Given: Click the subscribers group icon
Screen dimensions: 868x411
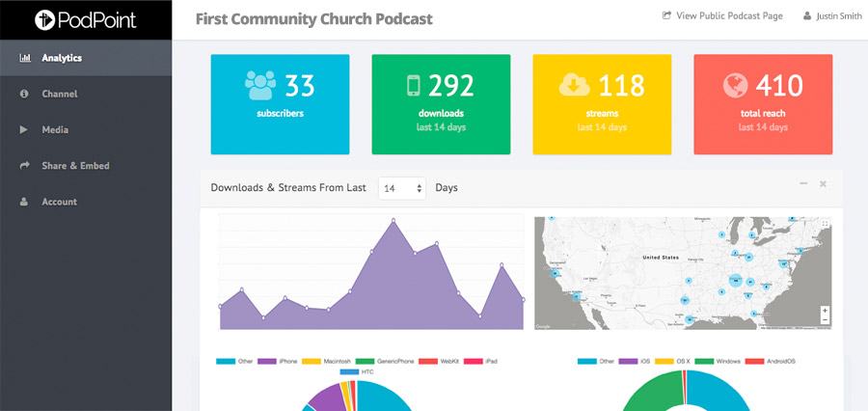Looking at the screenshot, I should pyautogui.click(x=260, y=85).
